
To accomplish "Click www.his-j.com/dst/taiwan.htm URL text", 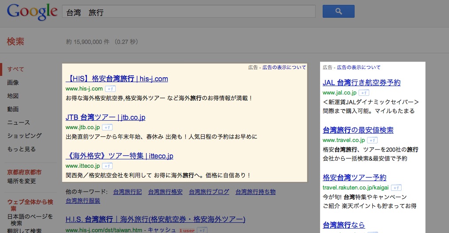I will point(104,230).
